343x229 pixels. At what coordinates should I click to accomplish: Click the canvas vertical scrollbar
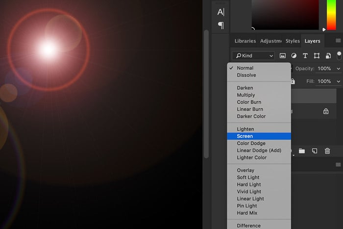tap(206, 94)
